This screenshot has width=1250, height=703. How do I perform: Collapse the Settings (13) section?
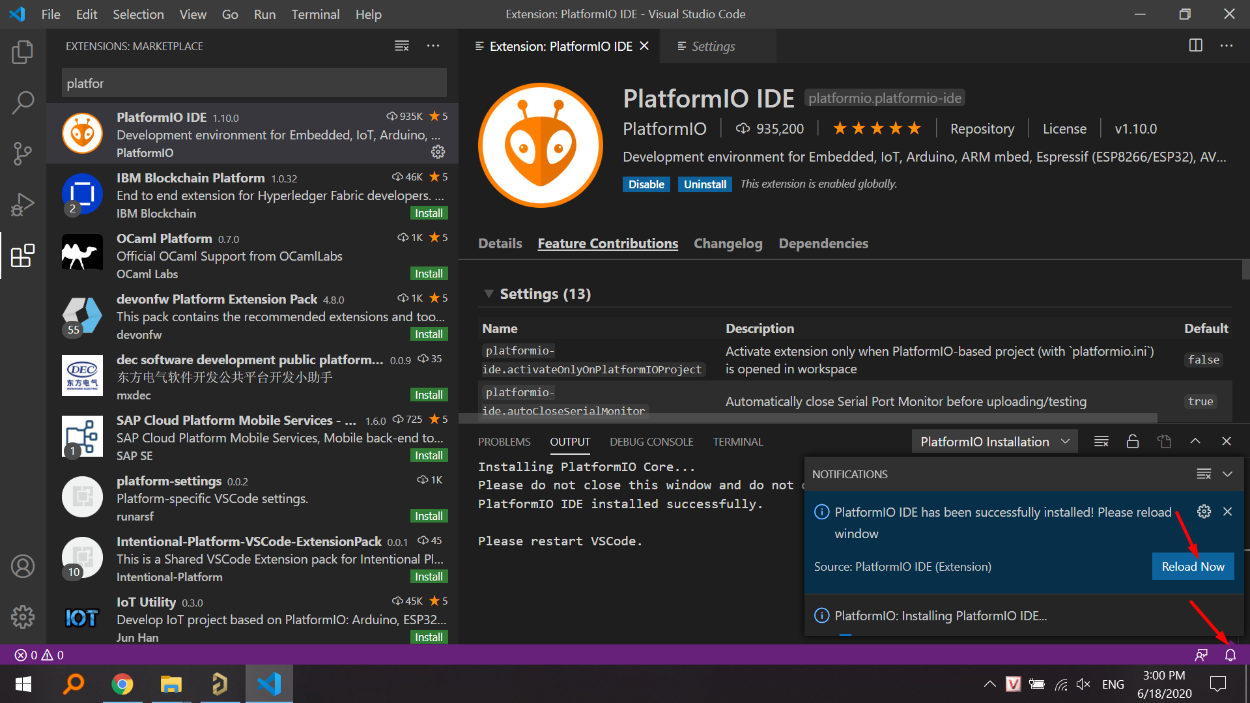[x=490, y=294]
